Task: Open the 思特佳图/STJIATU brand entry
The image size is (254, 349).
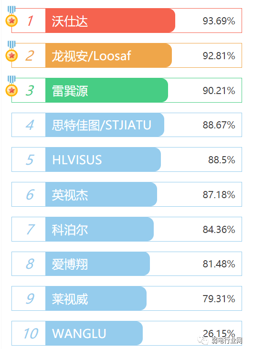Action: [105, 125]
